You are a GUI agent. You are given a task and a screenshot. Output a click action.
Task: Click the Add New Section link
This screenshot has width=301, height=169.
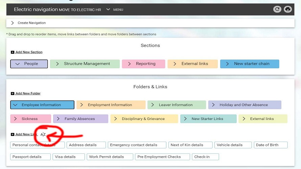pos(29,52)
